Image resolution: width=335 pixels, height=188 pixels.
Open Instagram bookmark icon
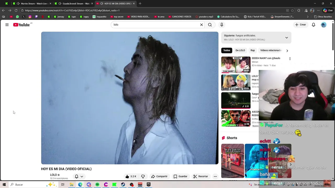pyautogui.click(x=30, y=17)
